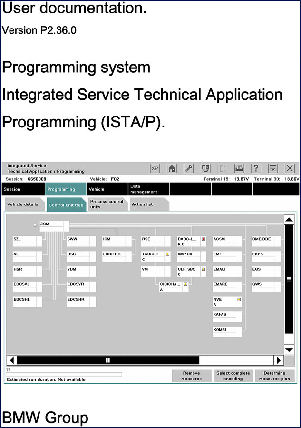Image resolution: width=301 pixels, height=428 pixels.
Task: Open help with the question mark icon
Action: pos(256,168)
